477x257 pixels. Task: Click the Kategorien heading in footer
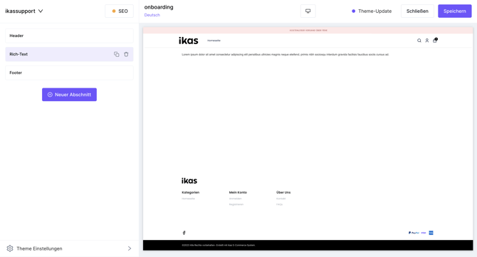point(190,192)
